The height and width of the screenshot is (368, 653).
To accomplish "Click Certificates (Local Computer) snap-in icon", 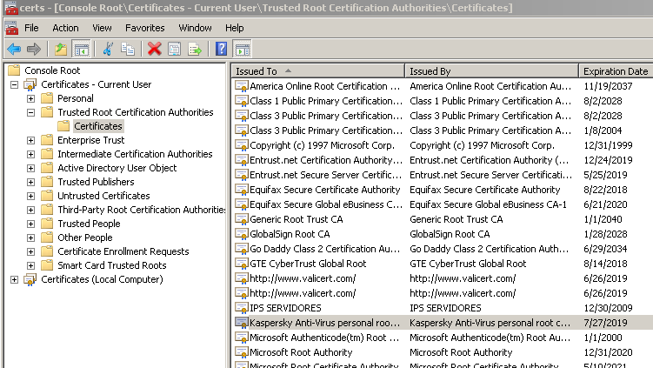I will (30, 279).
